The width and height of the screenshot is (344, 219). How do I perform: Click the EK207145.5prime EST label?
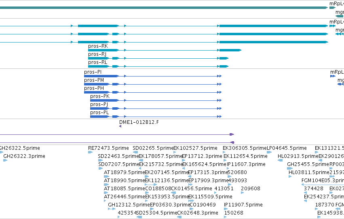167,173
